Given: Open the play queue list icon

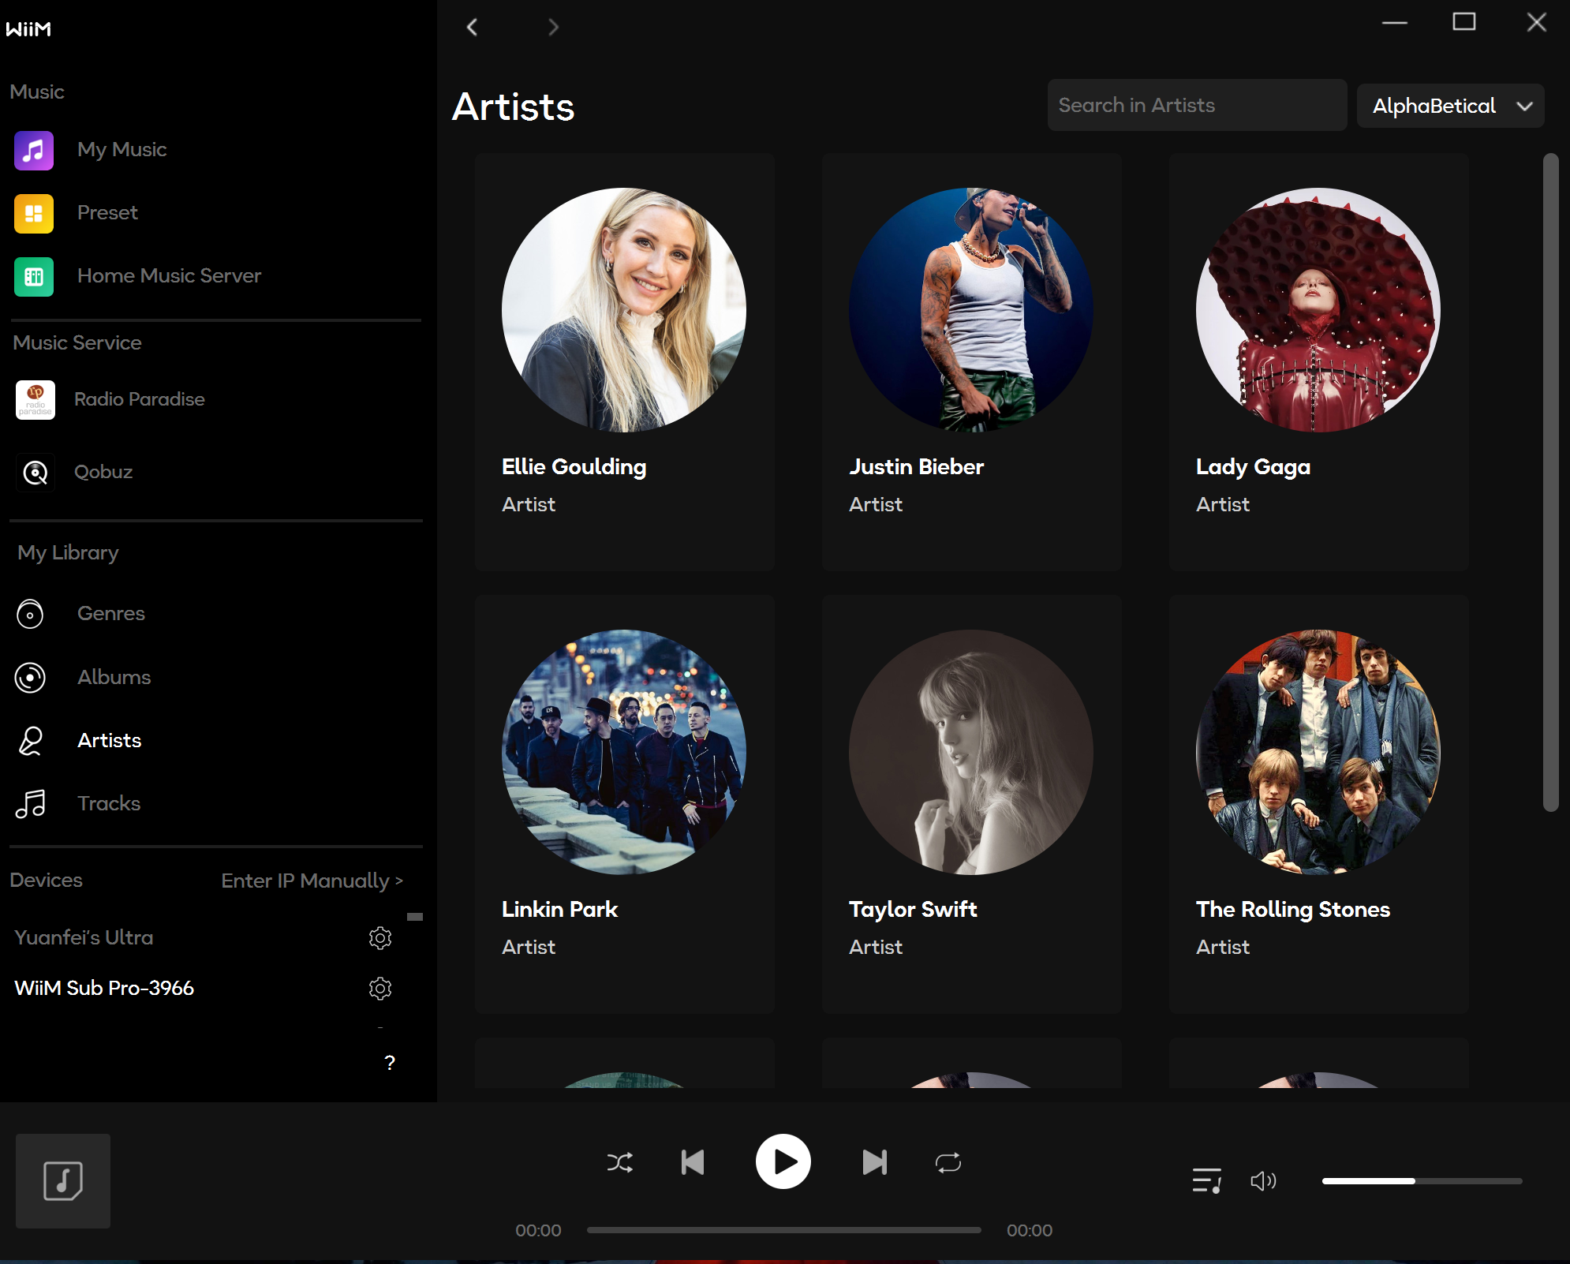Looking at the screenshot, I should (1206, 1181).
